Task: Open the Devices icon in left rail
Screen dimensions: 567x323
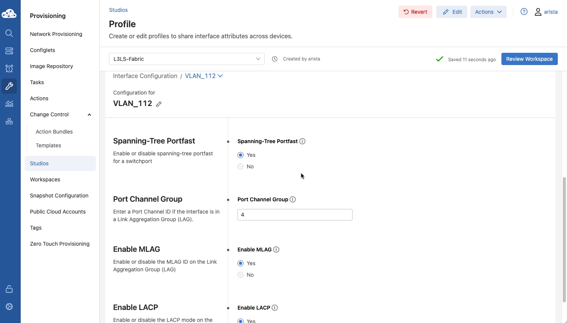Action: pos(9,51)
